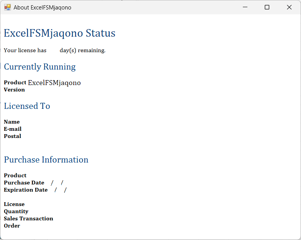Image resolution: width=301 pixels, height=240 pixels.
Task: Click the 'License' label
Action: pos(14,204)
